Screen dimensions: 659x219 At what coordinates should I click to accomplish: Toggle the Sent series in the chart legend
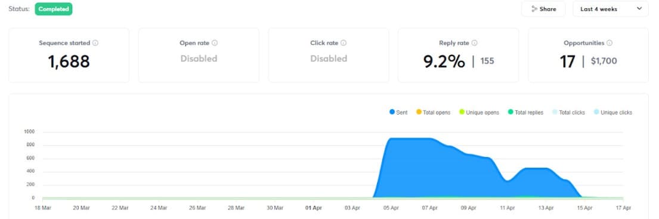coord(398,112)
